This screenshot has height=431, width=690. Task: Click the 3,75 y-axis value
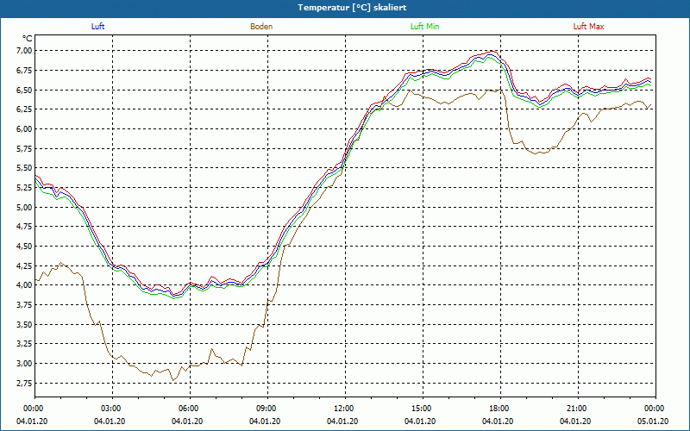click(24, 305)
